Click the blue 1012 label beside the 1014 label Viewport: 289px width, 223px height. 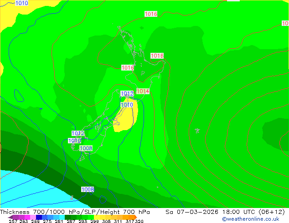[127, 94]
